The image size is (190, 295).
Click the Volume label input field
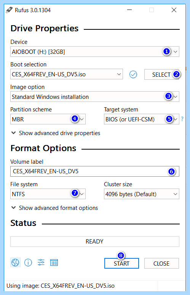click(x=95, y=171)
